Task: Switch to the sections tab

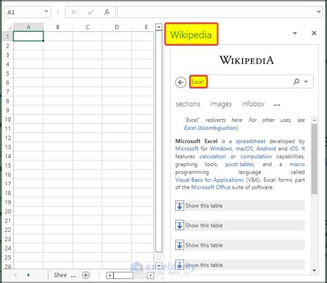Action: click(188, 104)
